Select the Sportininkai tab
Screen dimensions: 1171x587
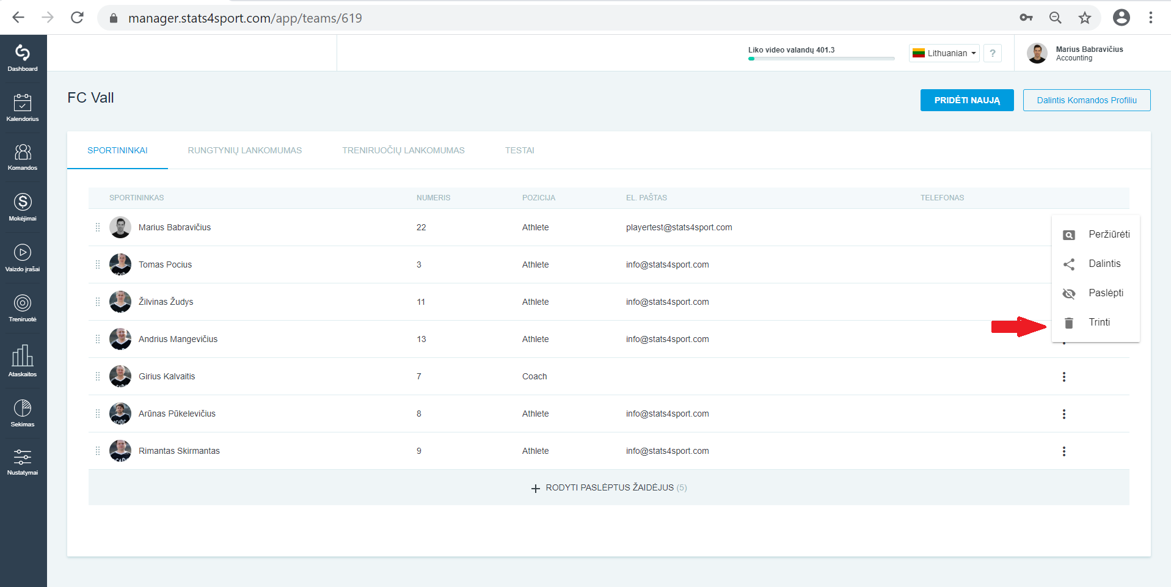[117, 150]
